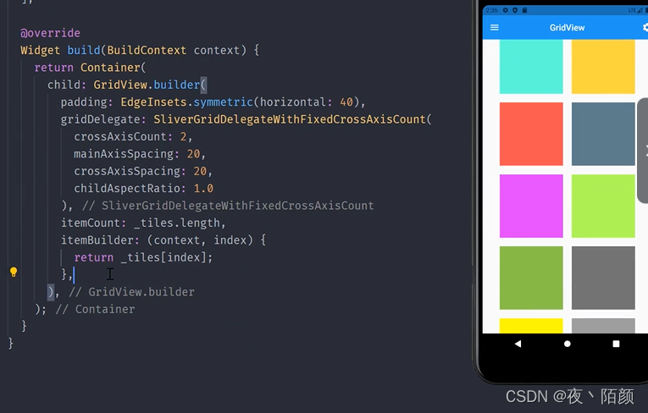
Task: Click the @override annotation
Action: point(51,33)
